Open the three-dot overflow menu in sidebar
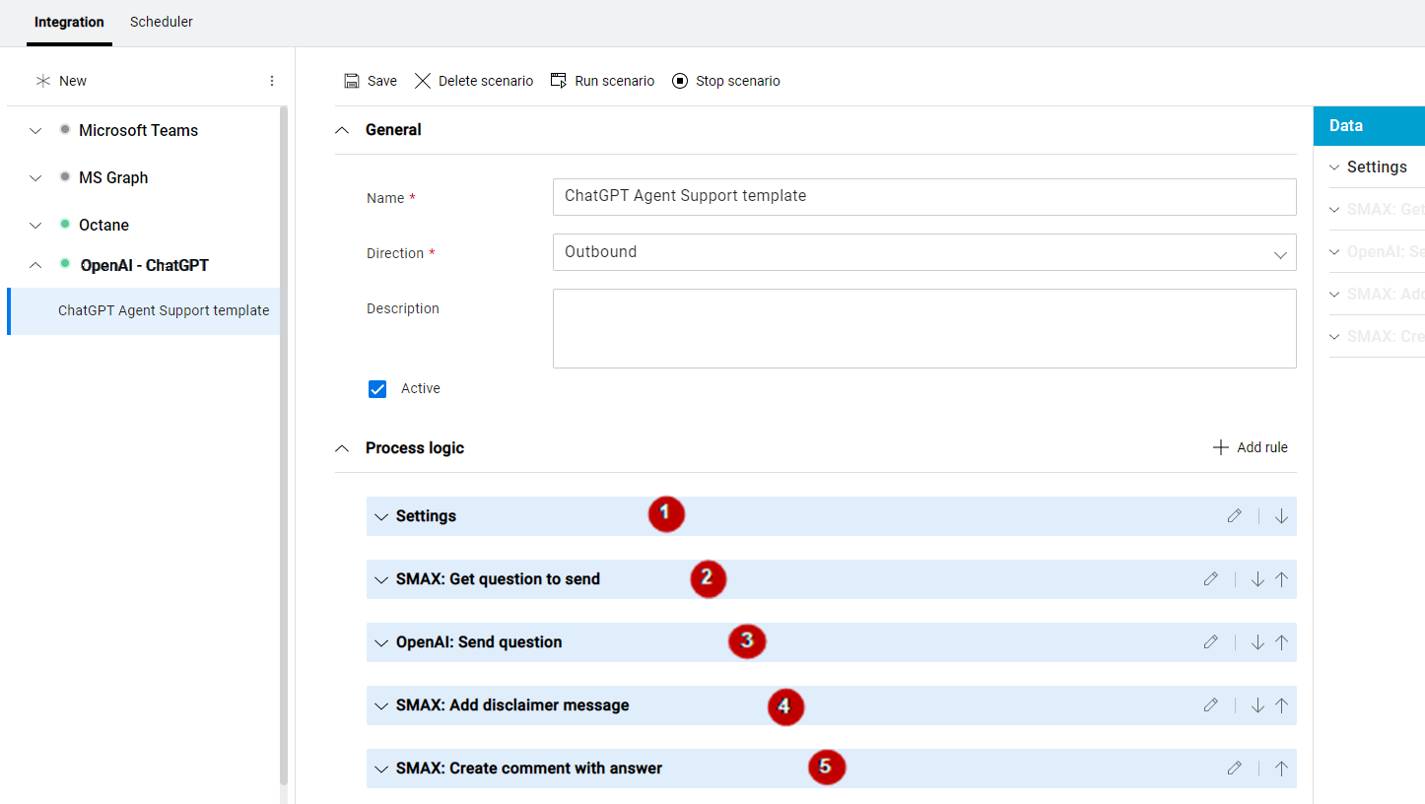 (x=272, y=80)
